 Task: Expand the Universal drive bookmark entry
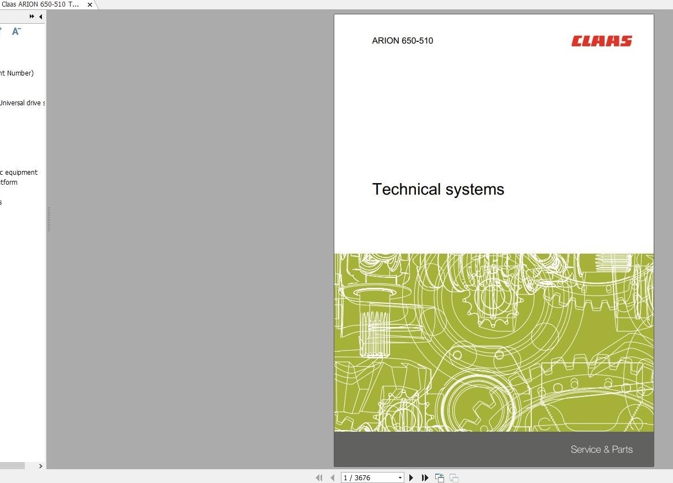(21, 103)
